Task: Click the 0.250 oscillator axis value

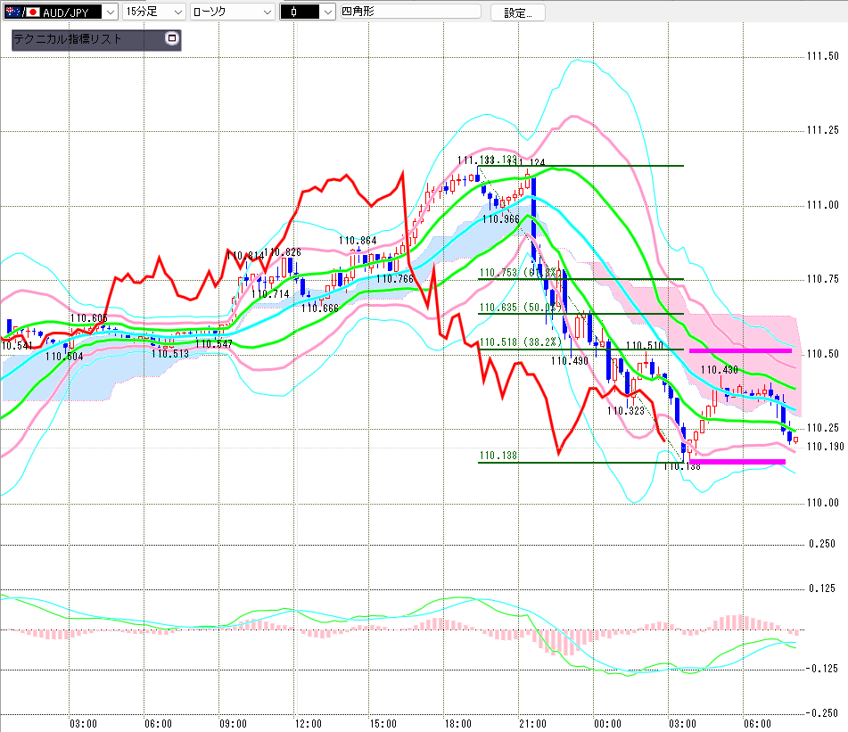Action: [822, 544]
